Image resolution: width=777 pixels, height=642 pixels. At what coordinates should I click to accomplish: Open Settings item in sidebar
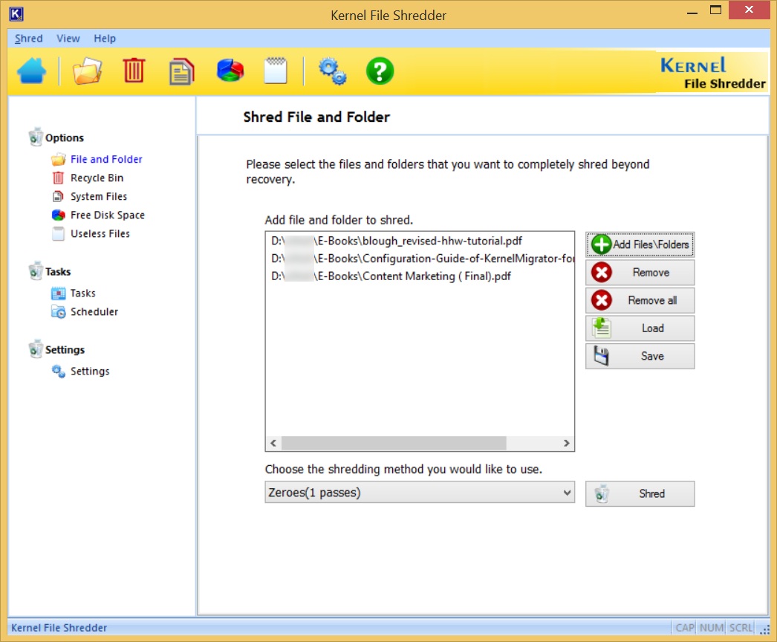click(90, 372)
